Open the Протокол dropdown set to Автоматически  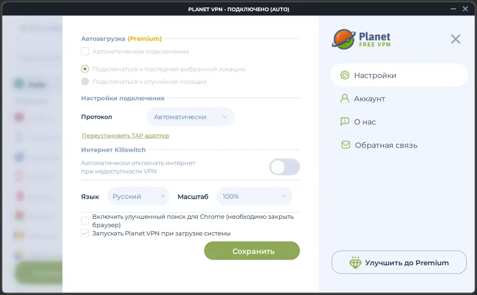[x=191, y=117]
